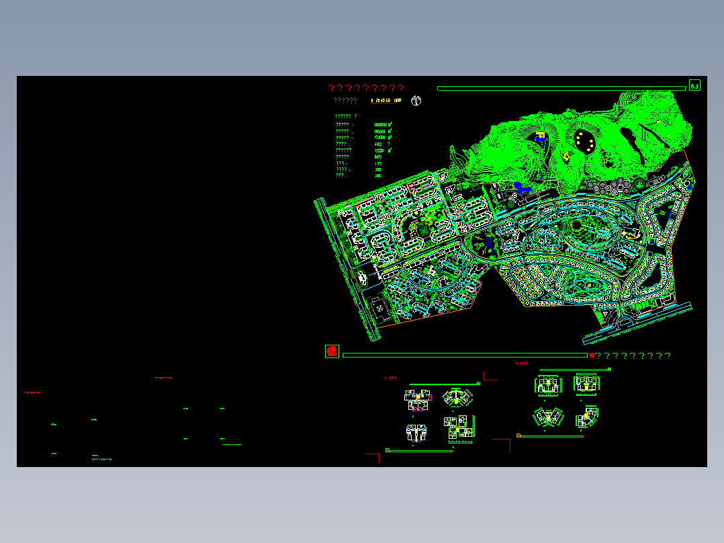The image size is (724, 543).
Task: Open the right group's top-left floor plan
Action: pos(548,385)
